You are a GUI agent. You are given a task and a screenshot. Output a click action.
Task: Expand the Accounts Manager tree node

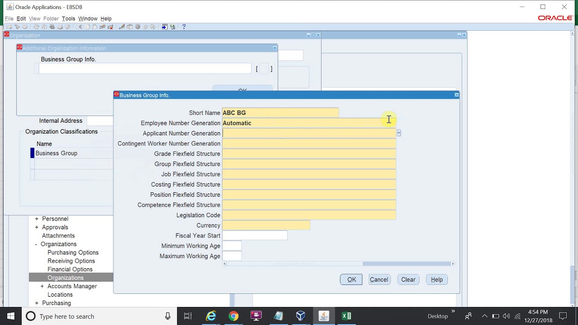[x=42, y=286]
